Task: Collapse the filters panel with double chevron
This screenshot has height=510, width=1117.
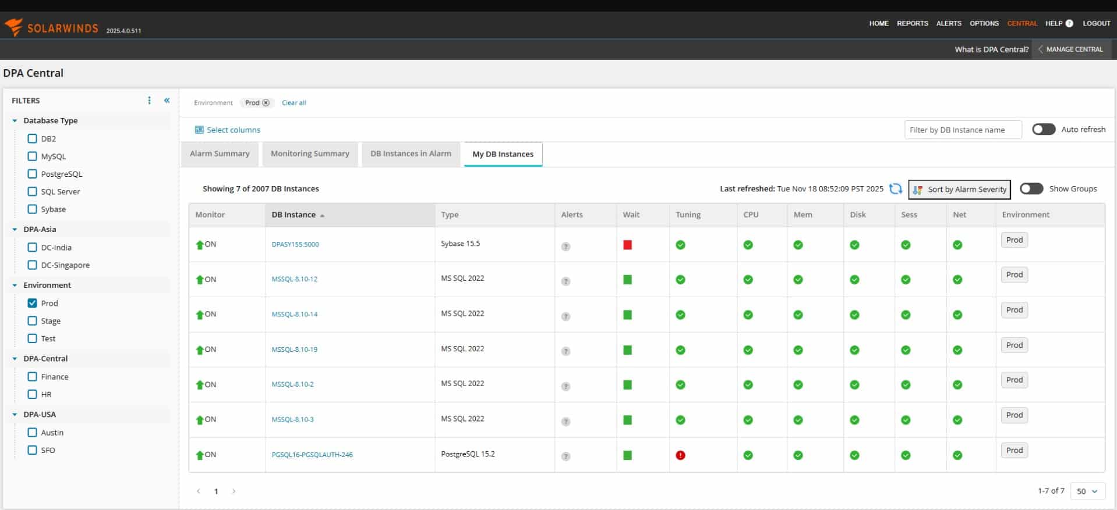Action: (167, 101)
